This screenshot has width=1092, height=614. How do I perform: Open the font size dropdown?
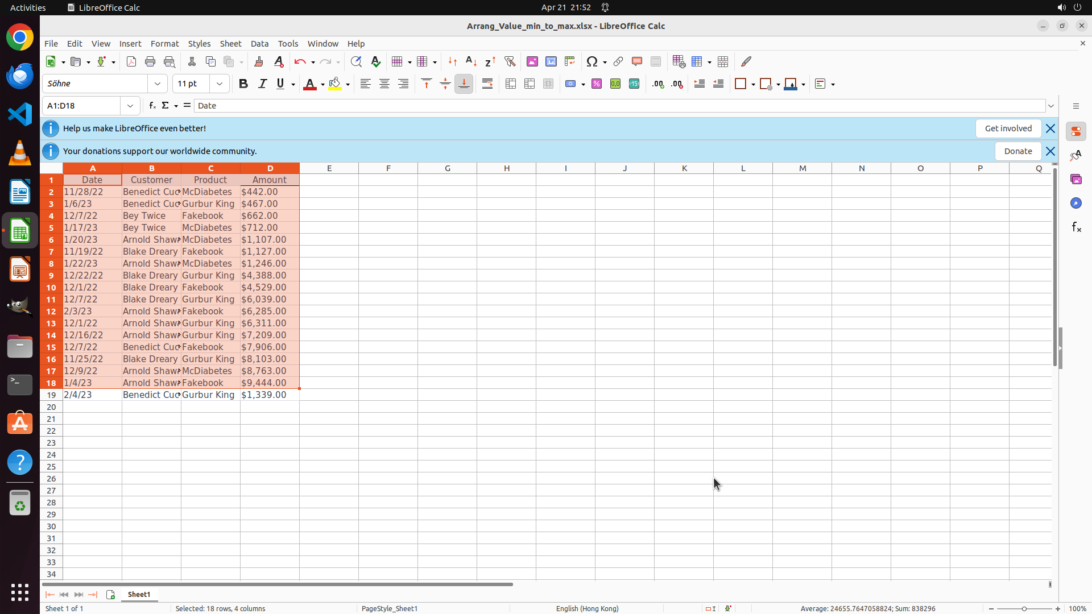pos(220,84)
